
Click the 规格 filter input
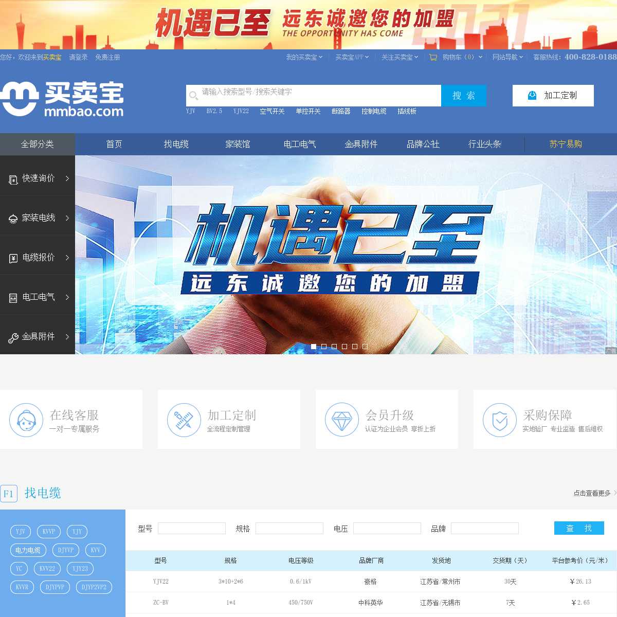(289, 528)
